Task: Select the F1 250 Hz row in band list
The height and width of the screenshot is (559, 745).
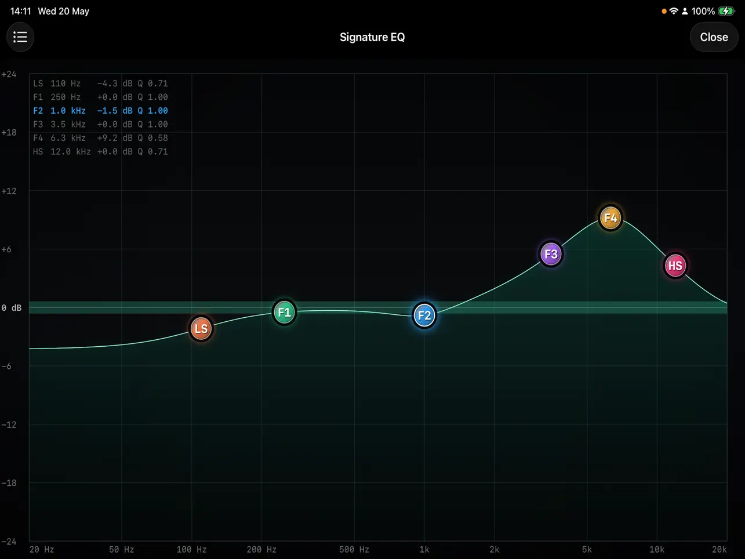Action: point(100,97)
